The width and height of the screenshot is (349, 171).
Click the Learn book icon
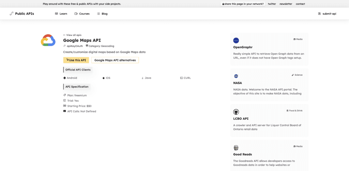(x=57, y=14)
